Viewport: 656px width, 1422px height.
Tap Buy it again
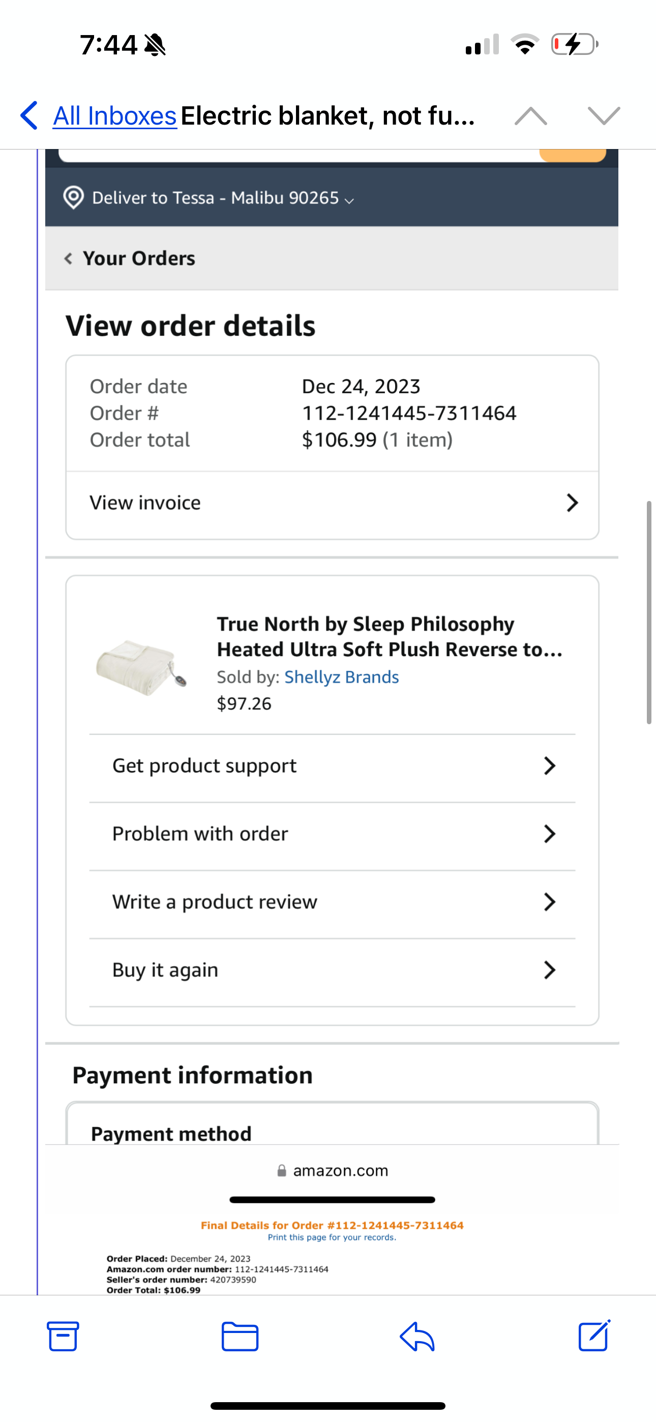click(x=333, y=970)
